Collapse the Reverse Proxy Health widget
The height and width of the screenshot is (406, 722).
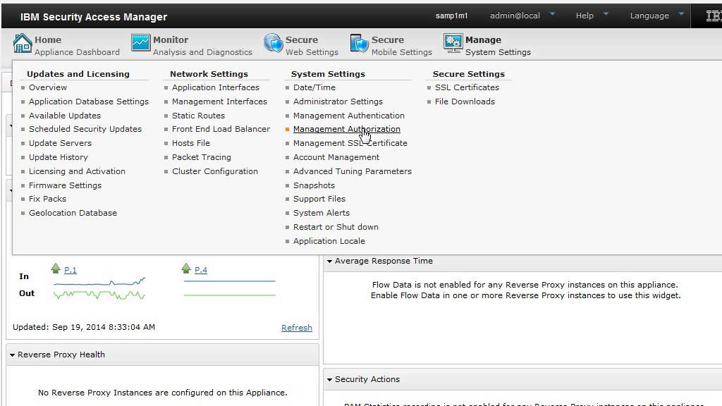(13, 355)
